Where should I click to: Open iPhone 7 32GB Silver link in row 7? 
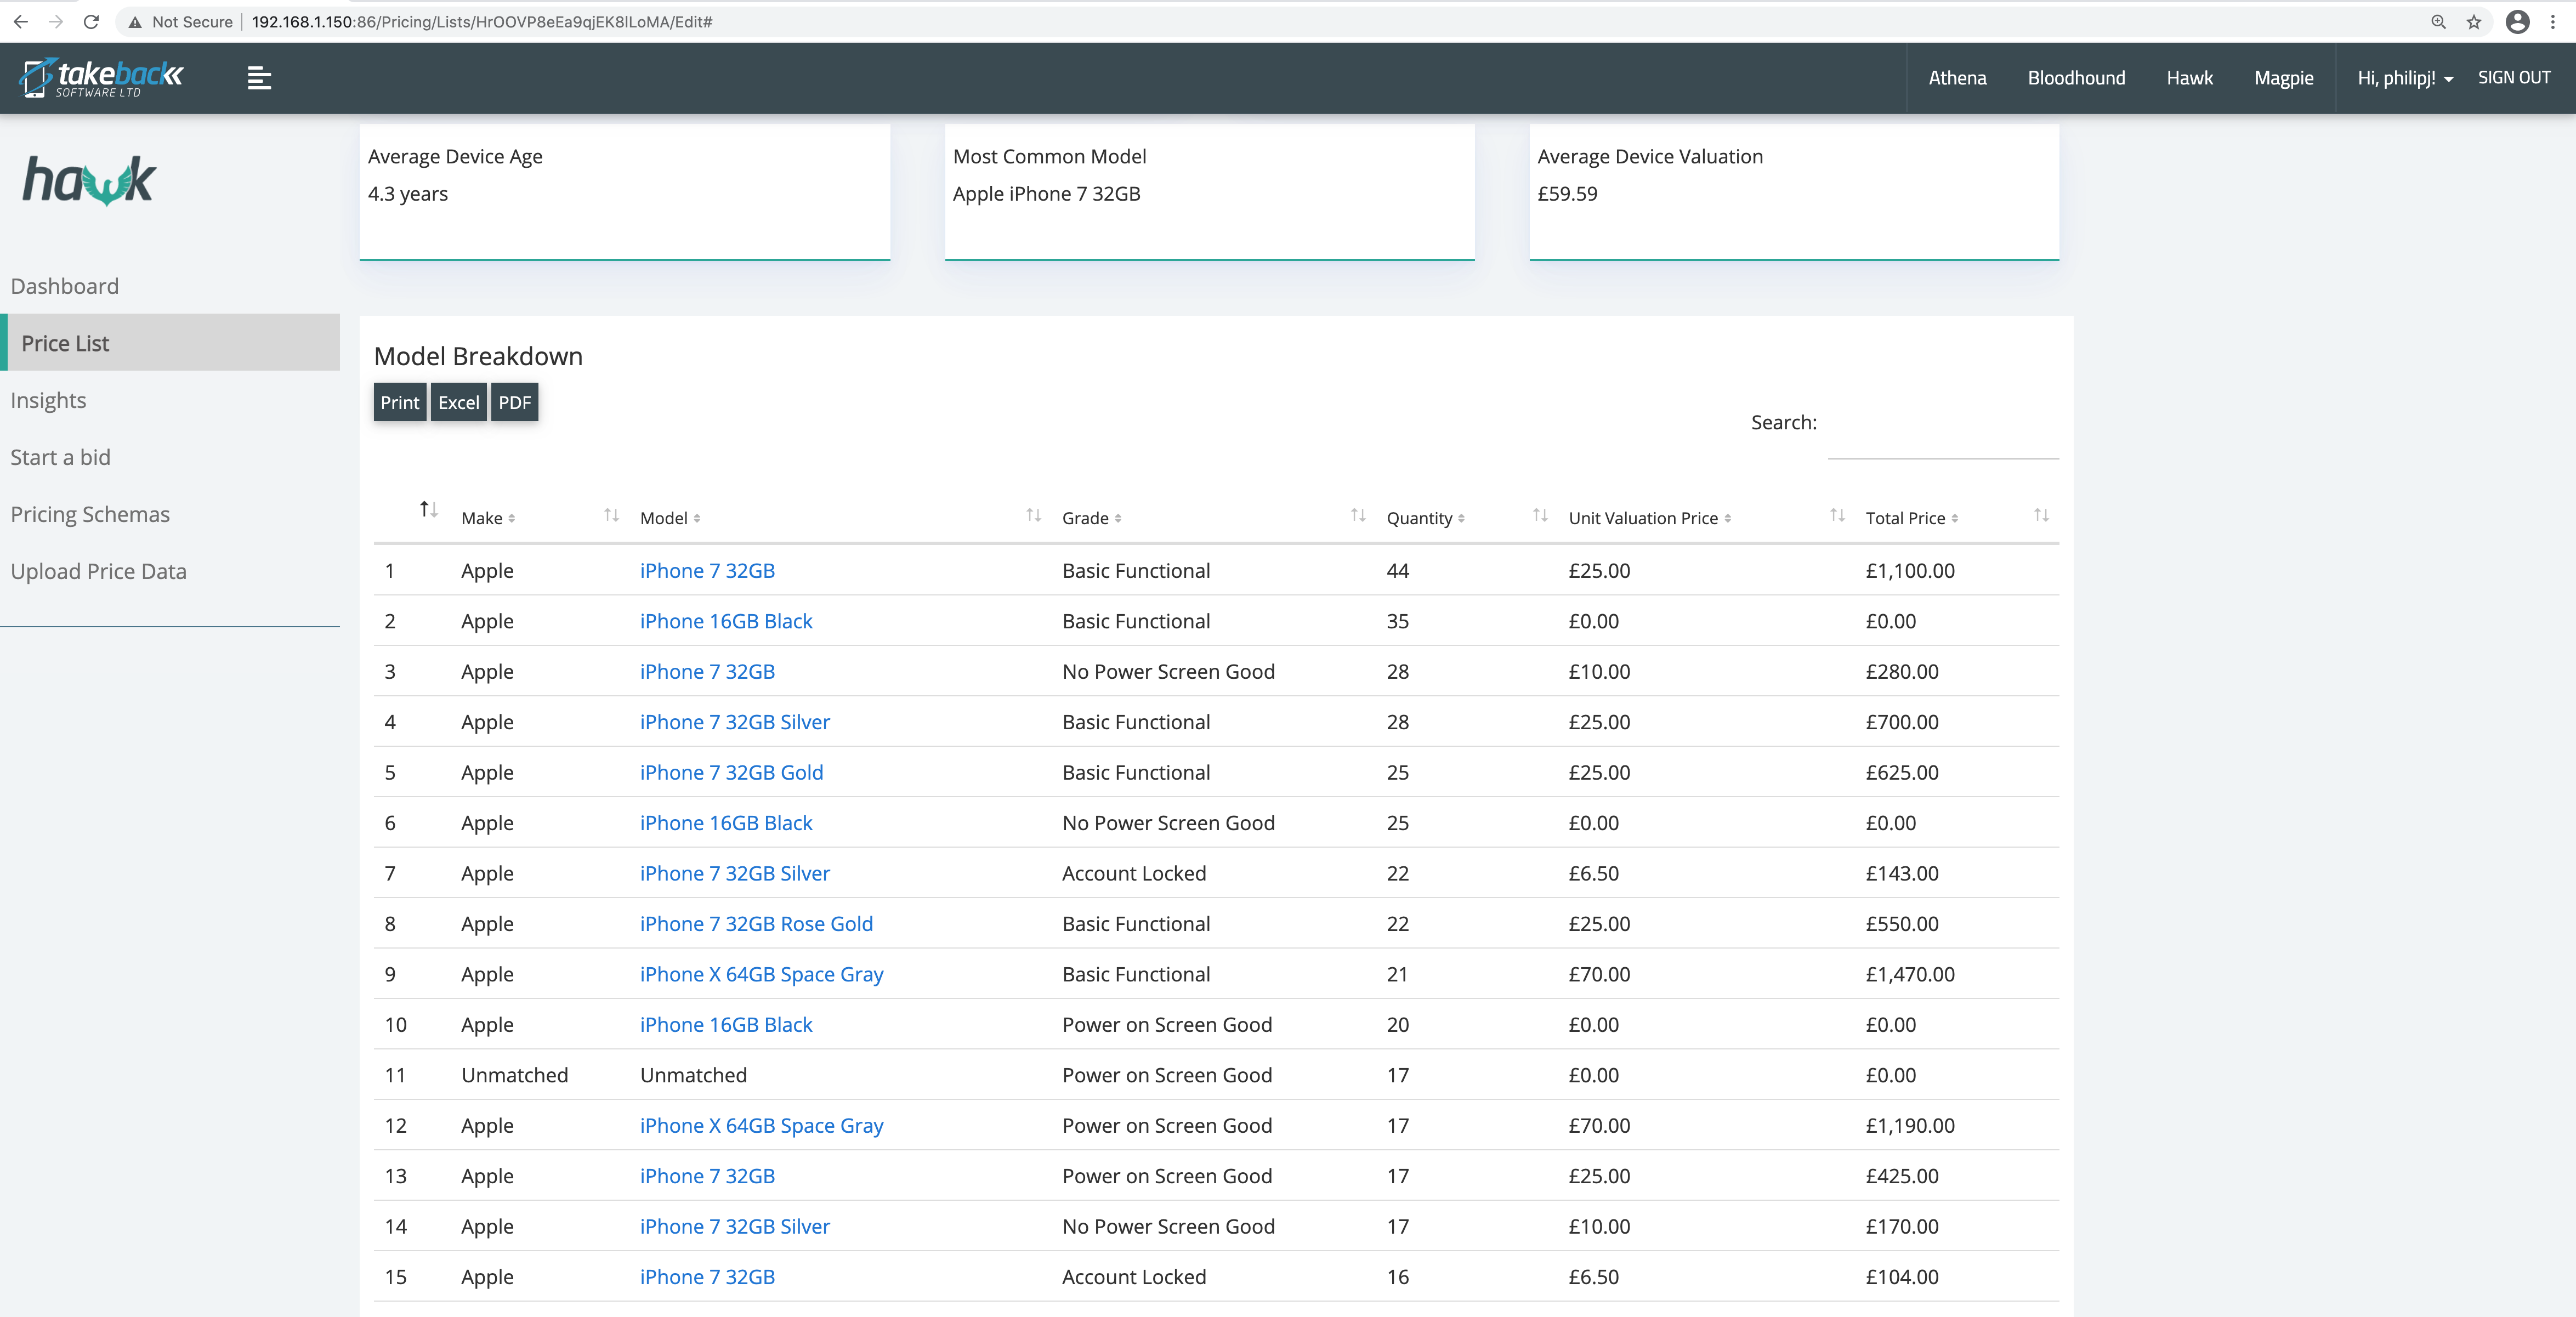(x=735, y=874)
